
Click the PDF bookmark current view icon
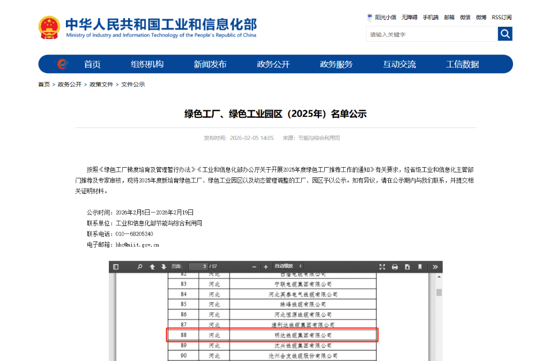coord(420,267)
